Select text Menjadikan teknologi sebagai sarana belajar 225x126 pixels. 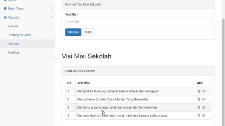(x=108, y=91)
